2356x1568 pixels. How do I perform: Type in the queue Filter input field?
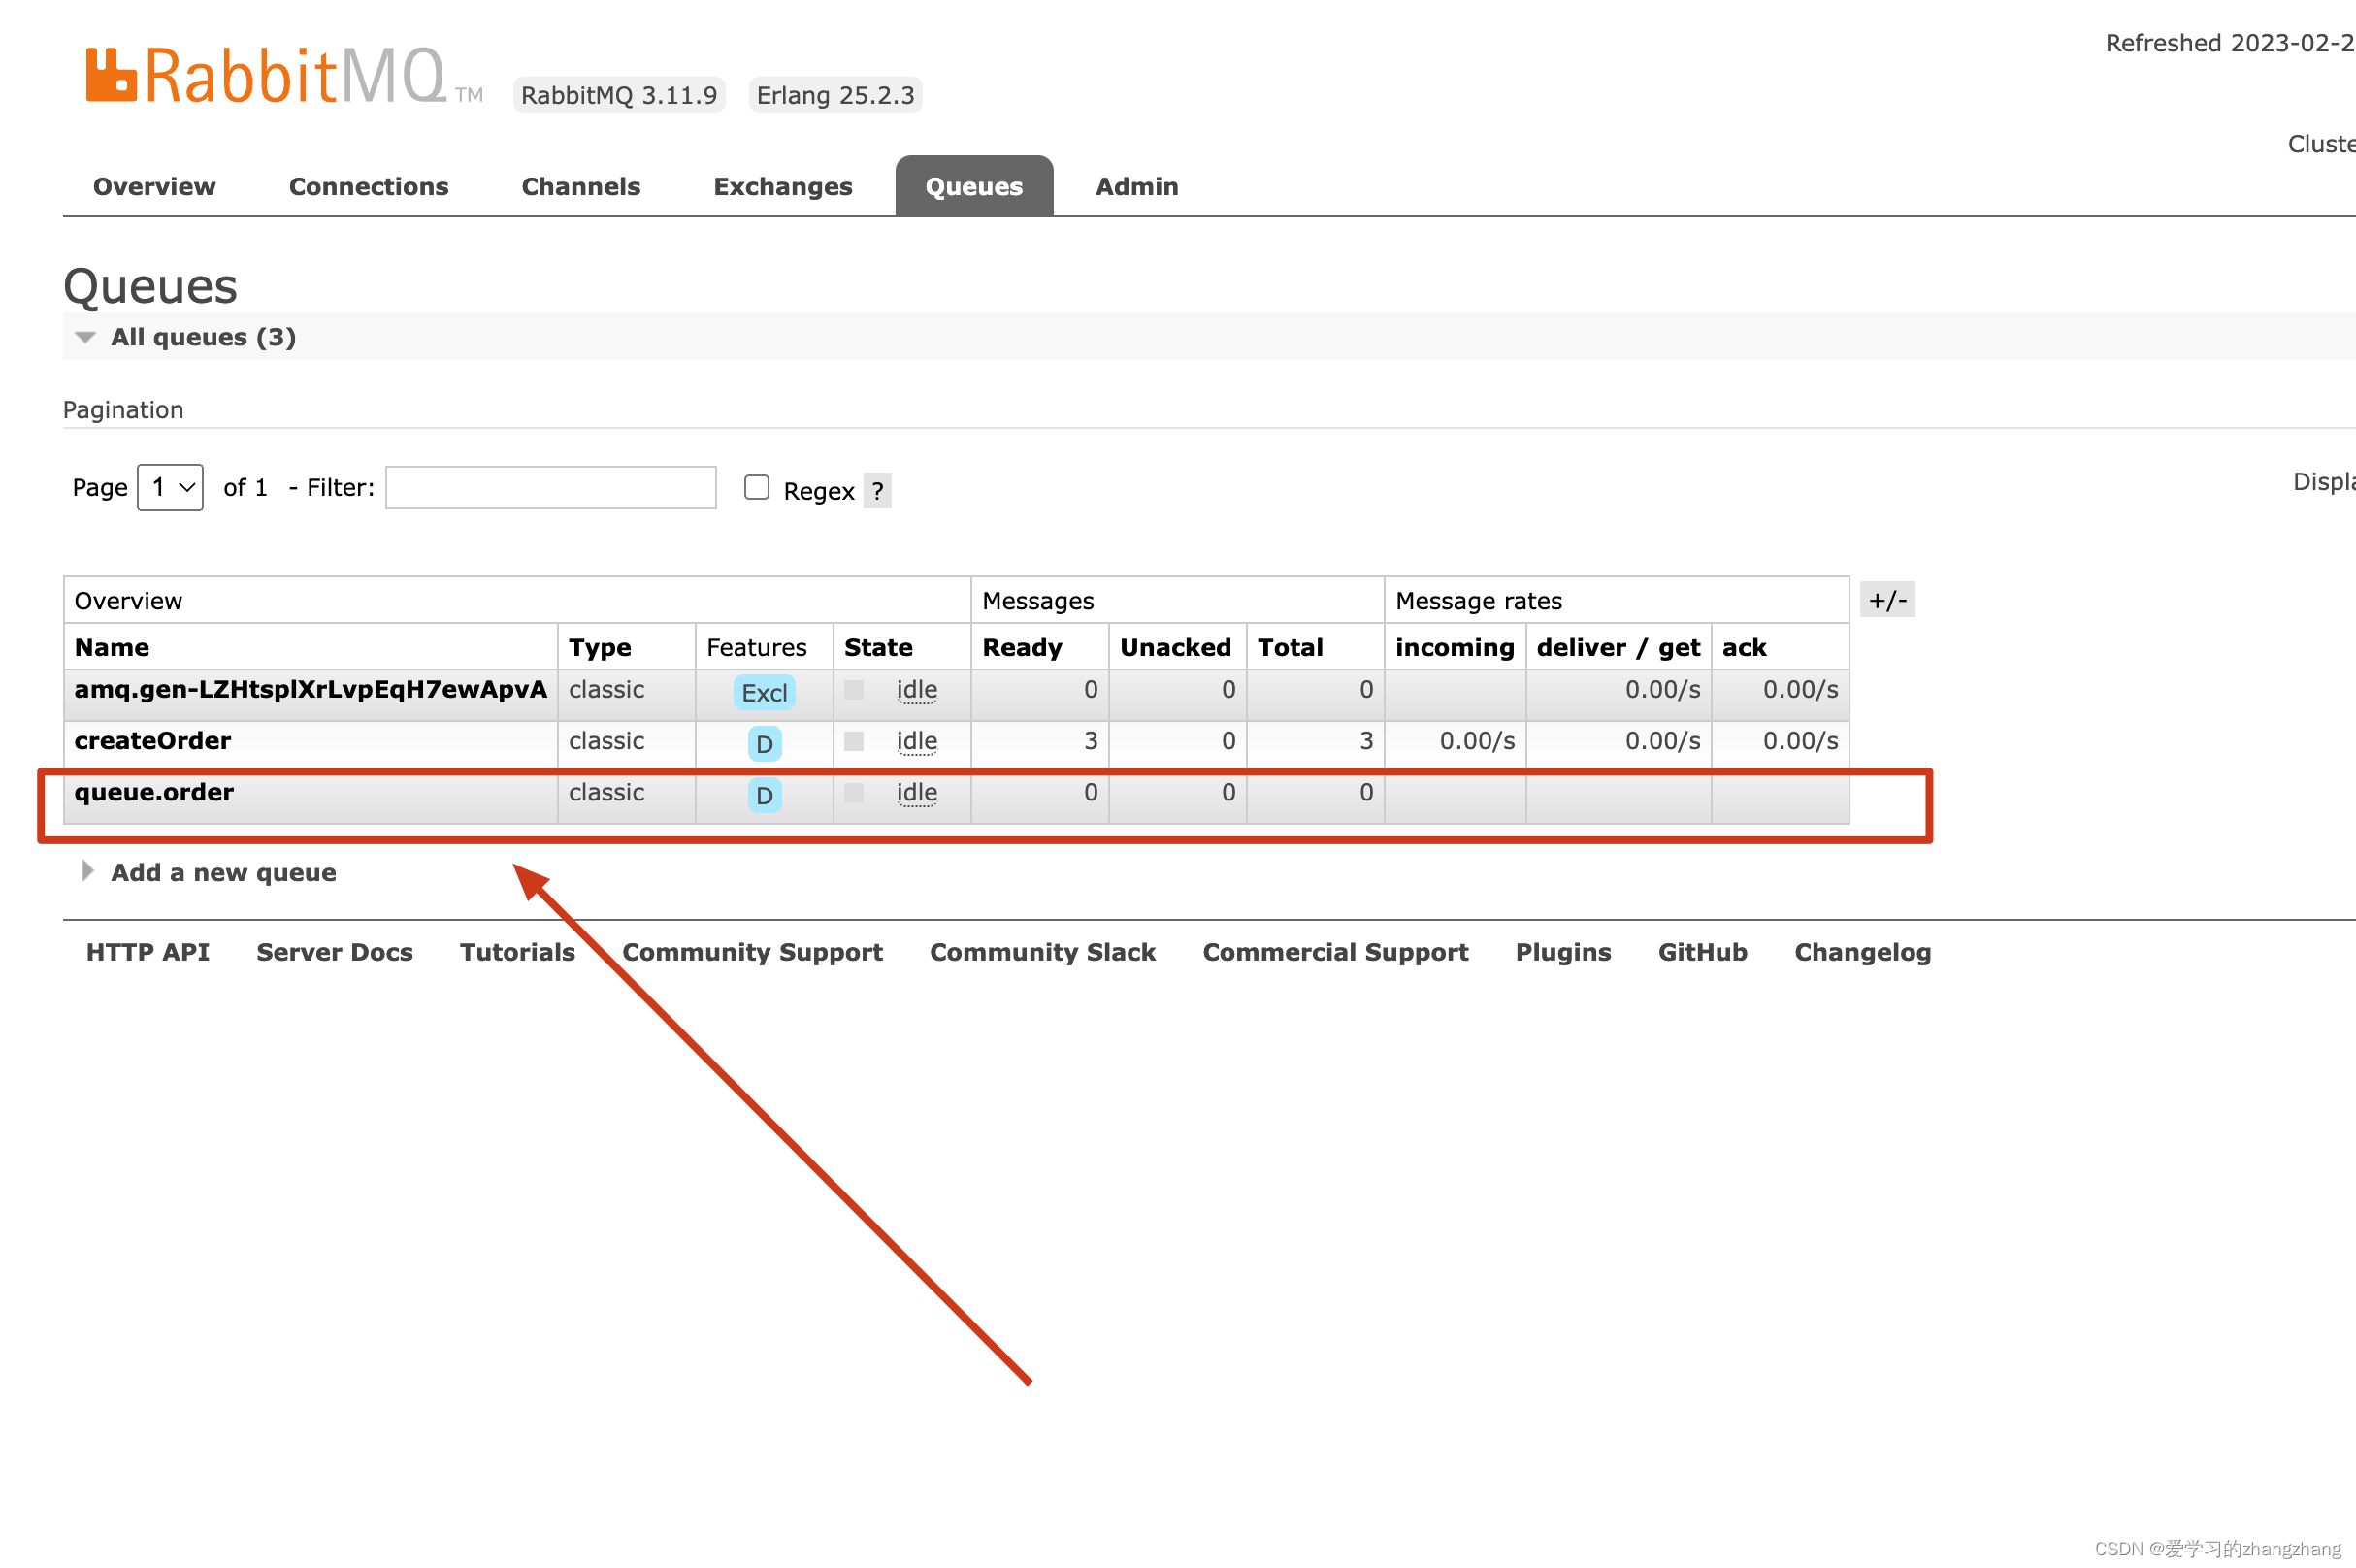tap(551, 488)
